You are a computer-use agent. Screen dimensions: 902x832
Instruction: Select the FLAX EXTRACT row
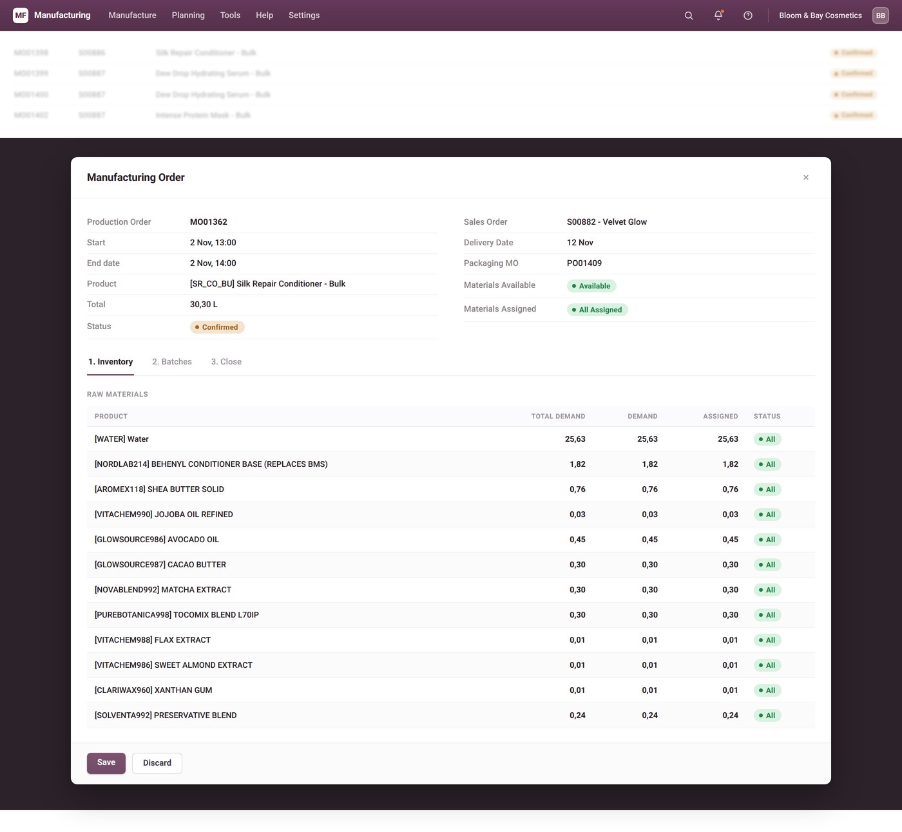point(451,640)
